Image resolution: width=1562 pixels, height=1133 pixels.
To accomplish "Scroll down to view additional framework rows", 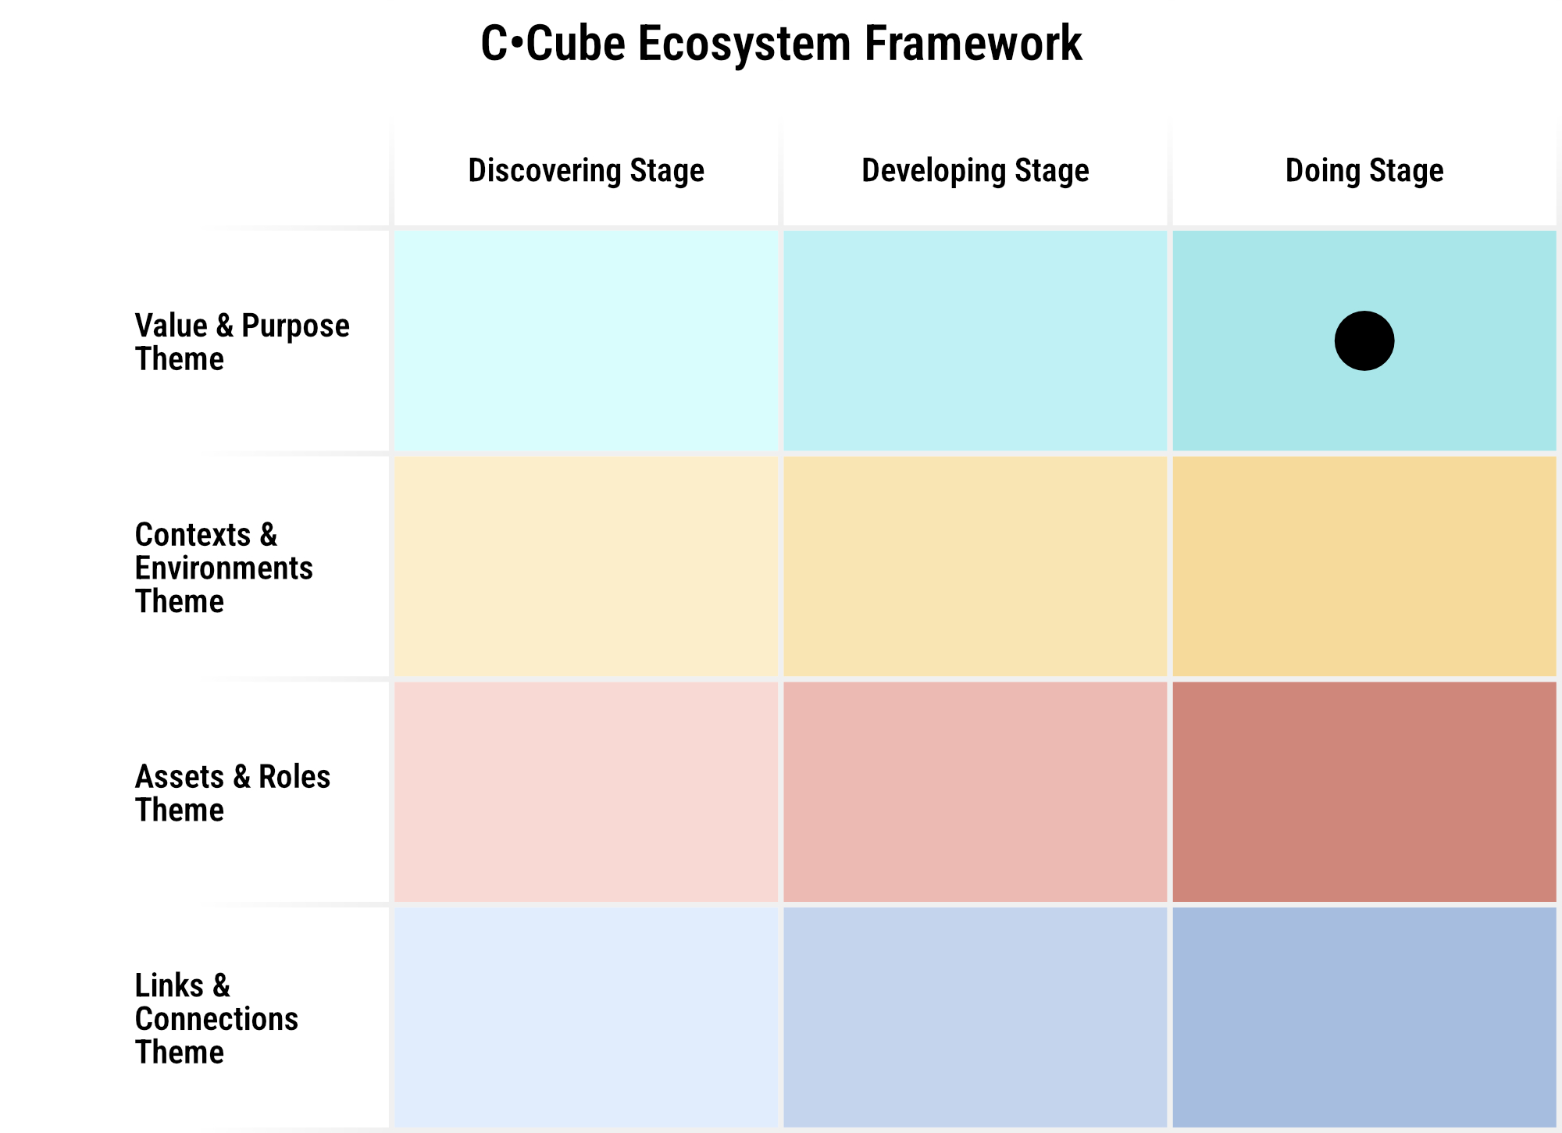I will tap(1364, 337).
